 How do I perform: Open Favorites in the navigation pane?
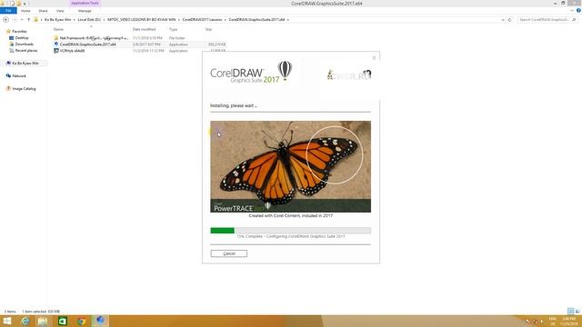tap(19, 32)
